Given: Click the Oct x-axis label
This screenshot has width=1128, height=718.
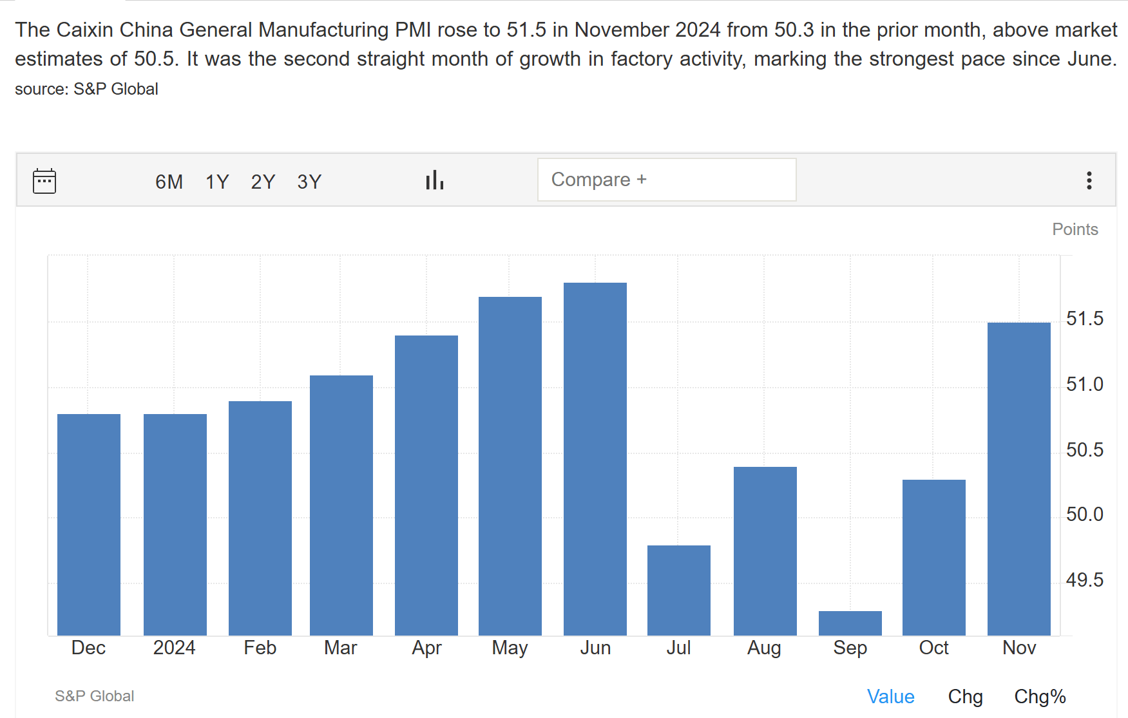Looking at the screenshot, I should 933,648.
